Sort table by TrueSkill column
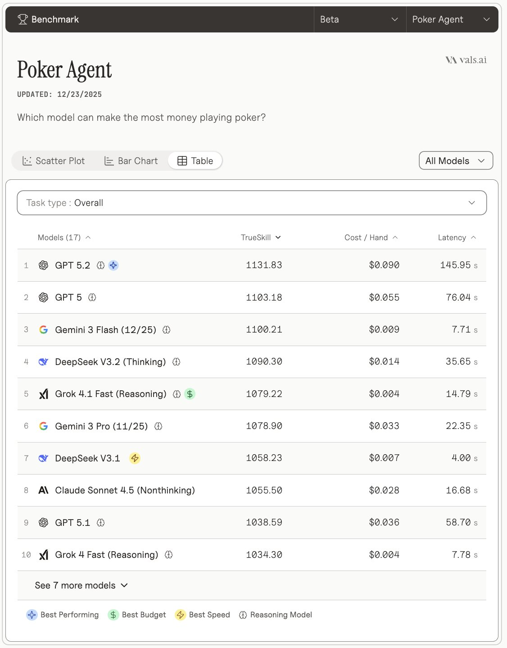 click(261, 237)
